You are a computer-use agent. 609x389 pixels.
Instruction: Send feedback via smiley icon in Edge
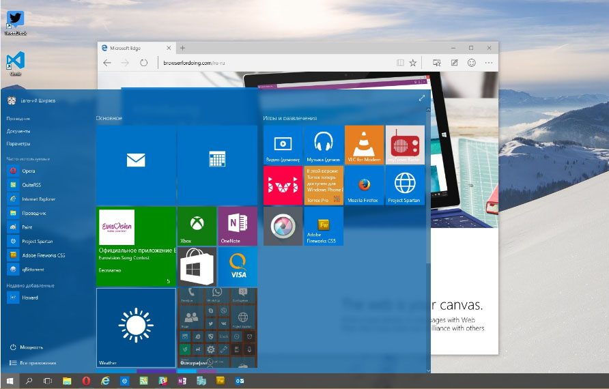point(472,63)
